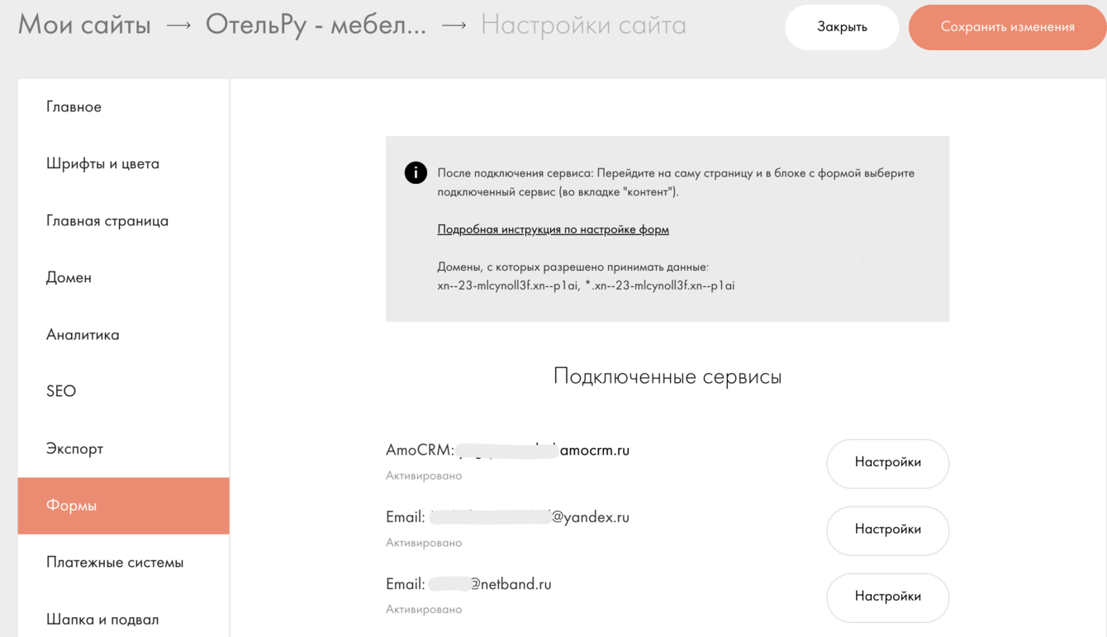Go to Шапка и подвал settings

102,620
